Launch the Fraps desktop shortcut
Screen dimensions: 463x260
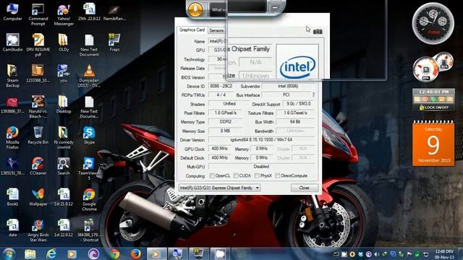pyautogui.click(x=114, y=43)
